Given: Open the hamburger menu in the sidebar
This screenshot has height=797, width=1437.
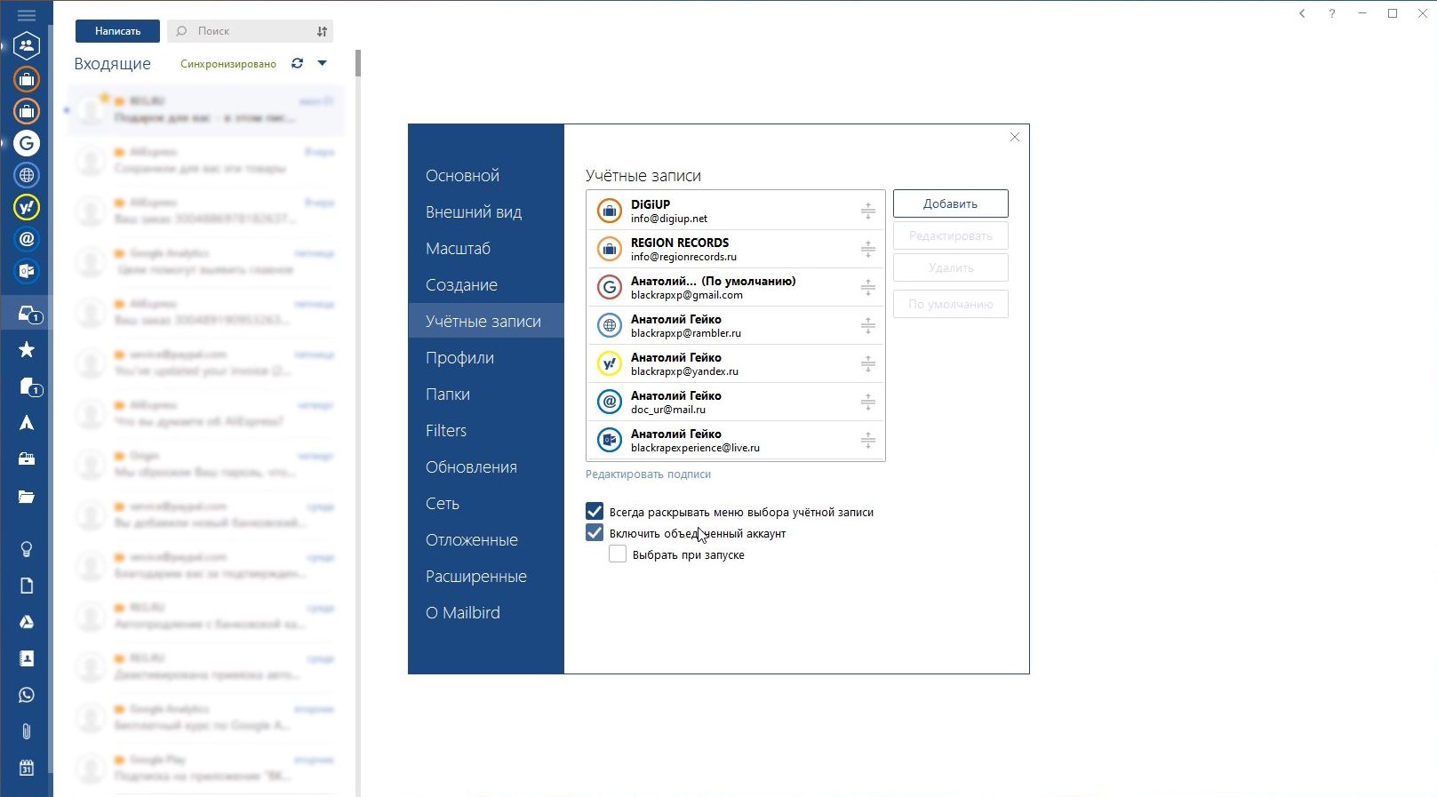Looking at the screenshot, I should point(27,15).
